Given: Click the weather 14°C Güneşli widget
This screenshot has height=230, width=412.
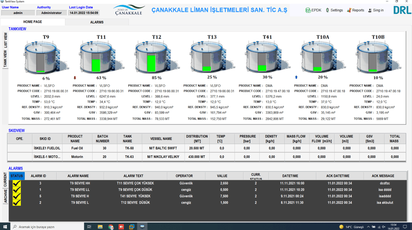Looking at the screenshot, I should tap(351, 227).
